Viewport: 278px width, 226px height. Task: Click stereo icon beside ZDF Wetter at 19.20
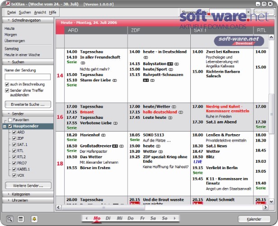[x=160, y=151]
